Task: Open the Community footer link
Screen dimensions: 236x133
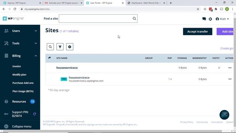Action: 202,122
